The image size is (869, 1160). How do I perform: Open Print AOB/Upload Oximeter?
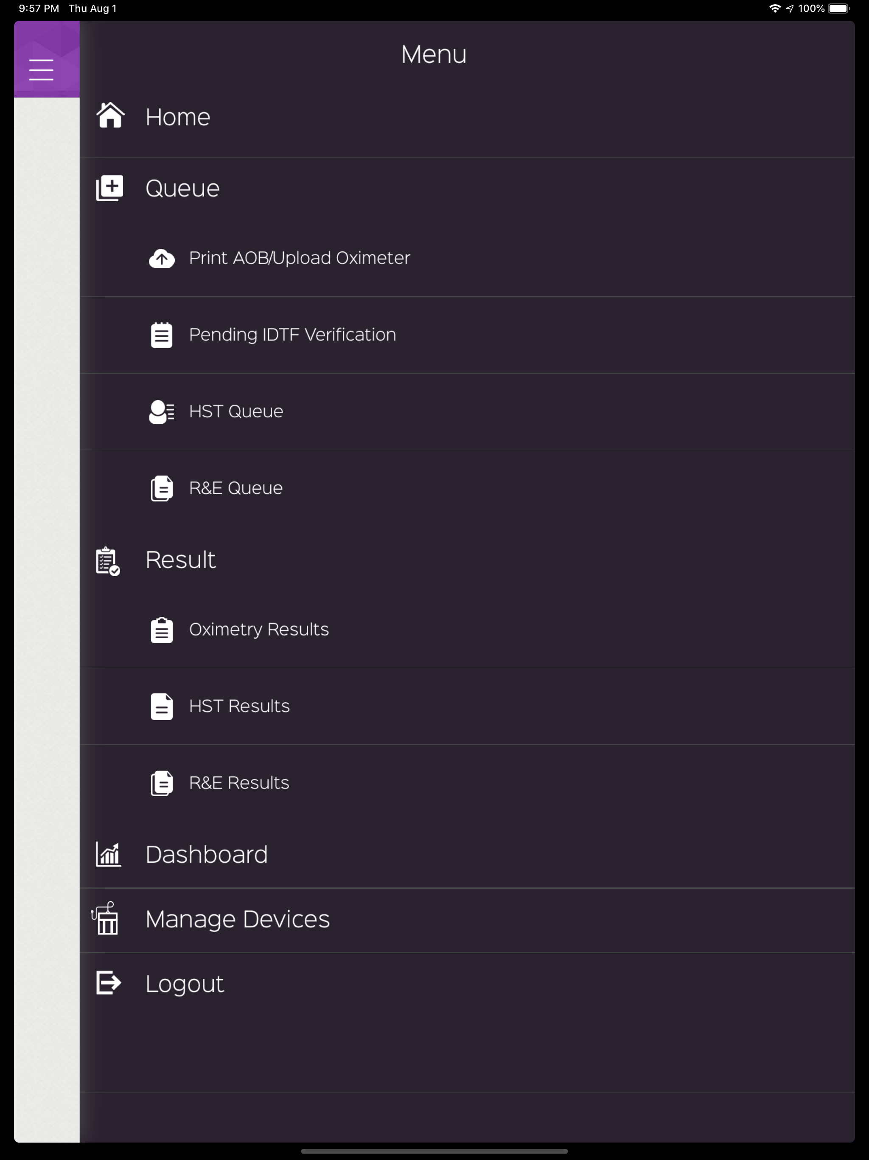coord(467,259)
